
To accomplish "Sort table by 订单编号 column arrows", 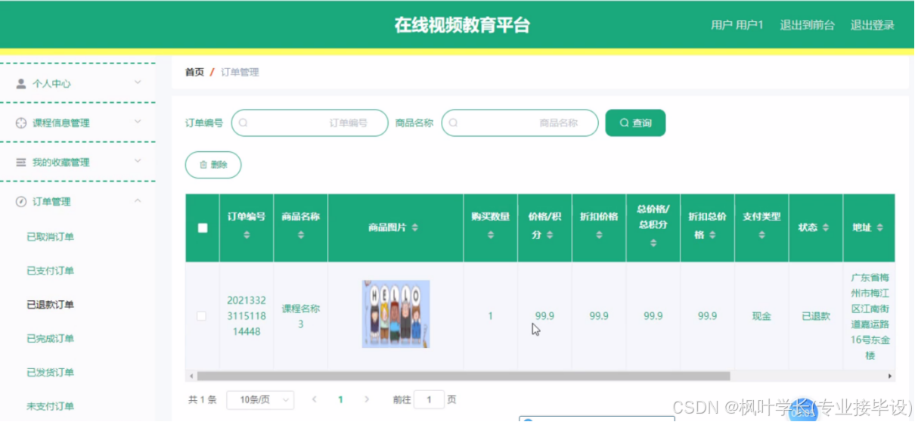I will click(247, 235).
